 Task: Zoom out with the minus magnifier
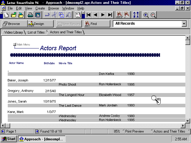153,15
